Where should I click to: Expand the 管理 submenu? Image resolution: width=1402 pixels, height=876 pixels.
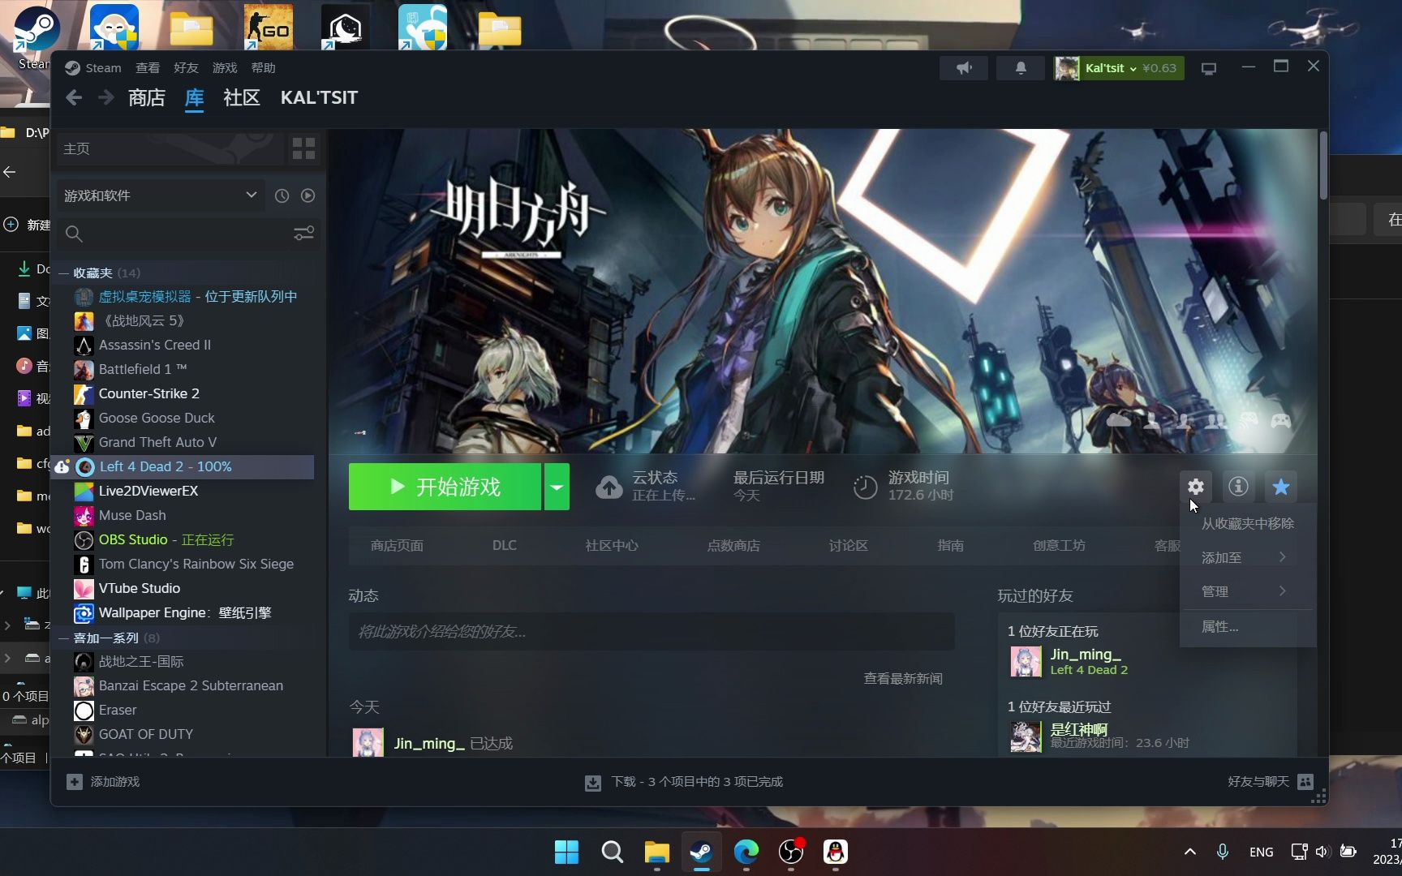click(x=1246, y=591)
